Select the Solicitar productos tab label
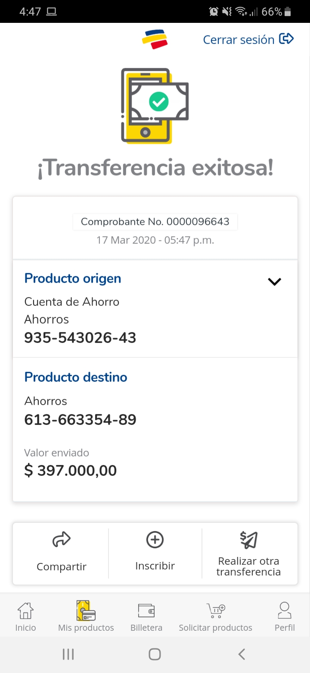 point(216,628)
